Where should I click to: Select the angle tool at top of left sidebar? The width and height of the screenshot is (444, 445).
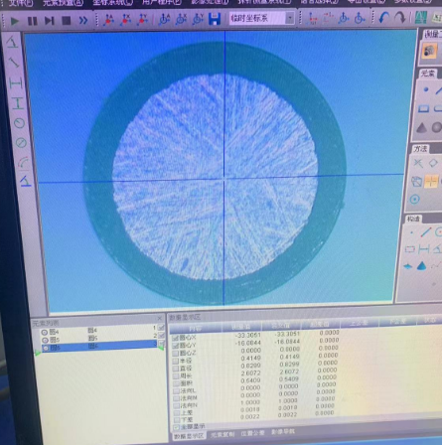coord(13,43)
